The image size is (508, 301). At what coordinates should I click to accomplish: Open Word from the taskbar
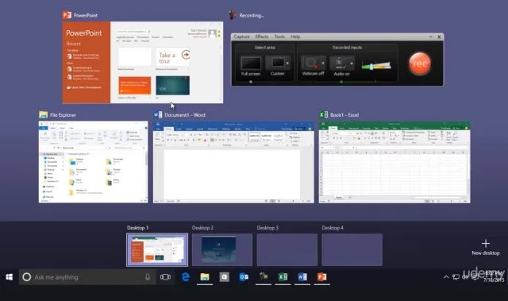[302, 277]
